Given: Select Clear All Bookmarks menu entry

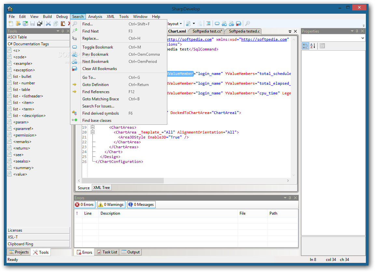Looking at the screenshot, I should click(x=118, y=69).
